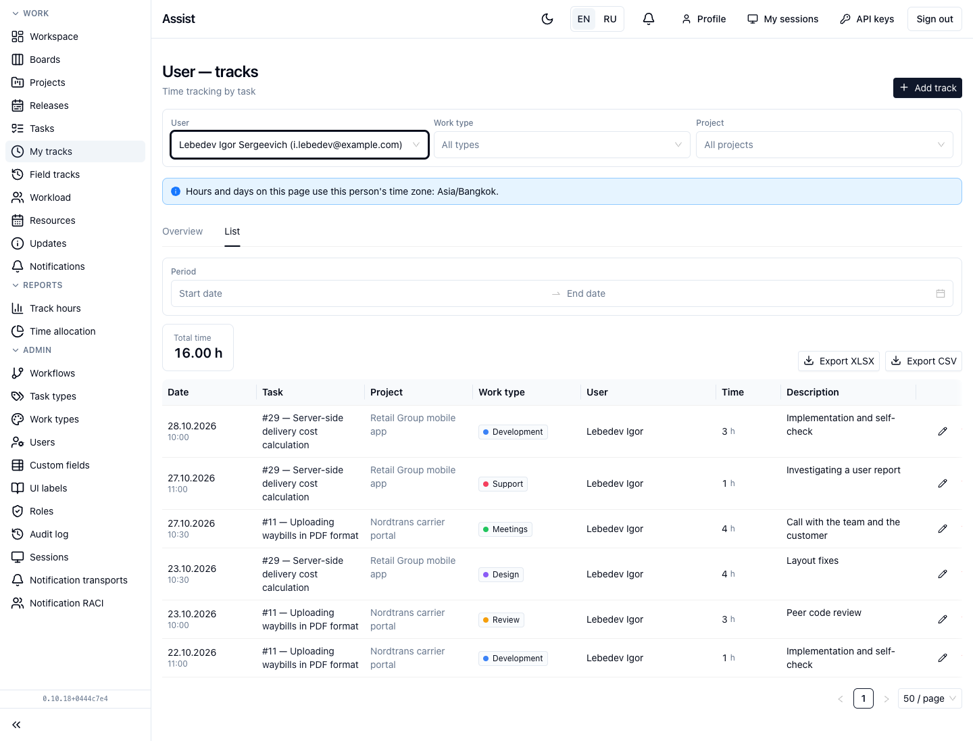This screenshot has height=741, width=973.
Task: Edit the 28.10.2026 Development track entry
Action: click(x=943, y=431)
